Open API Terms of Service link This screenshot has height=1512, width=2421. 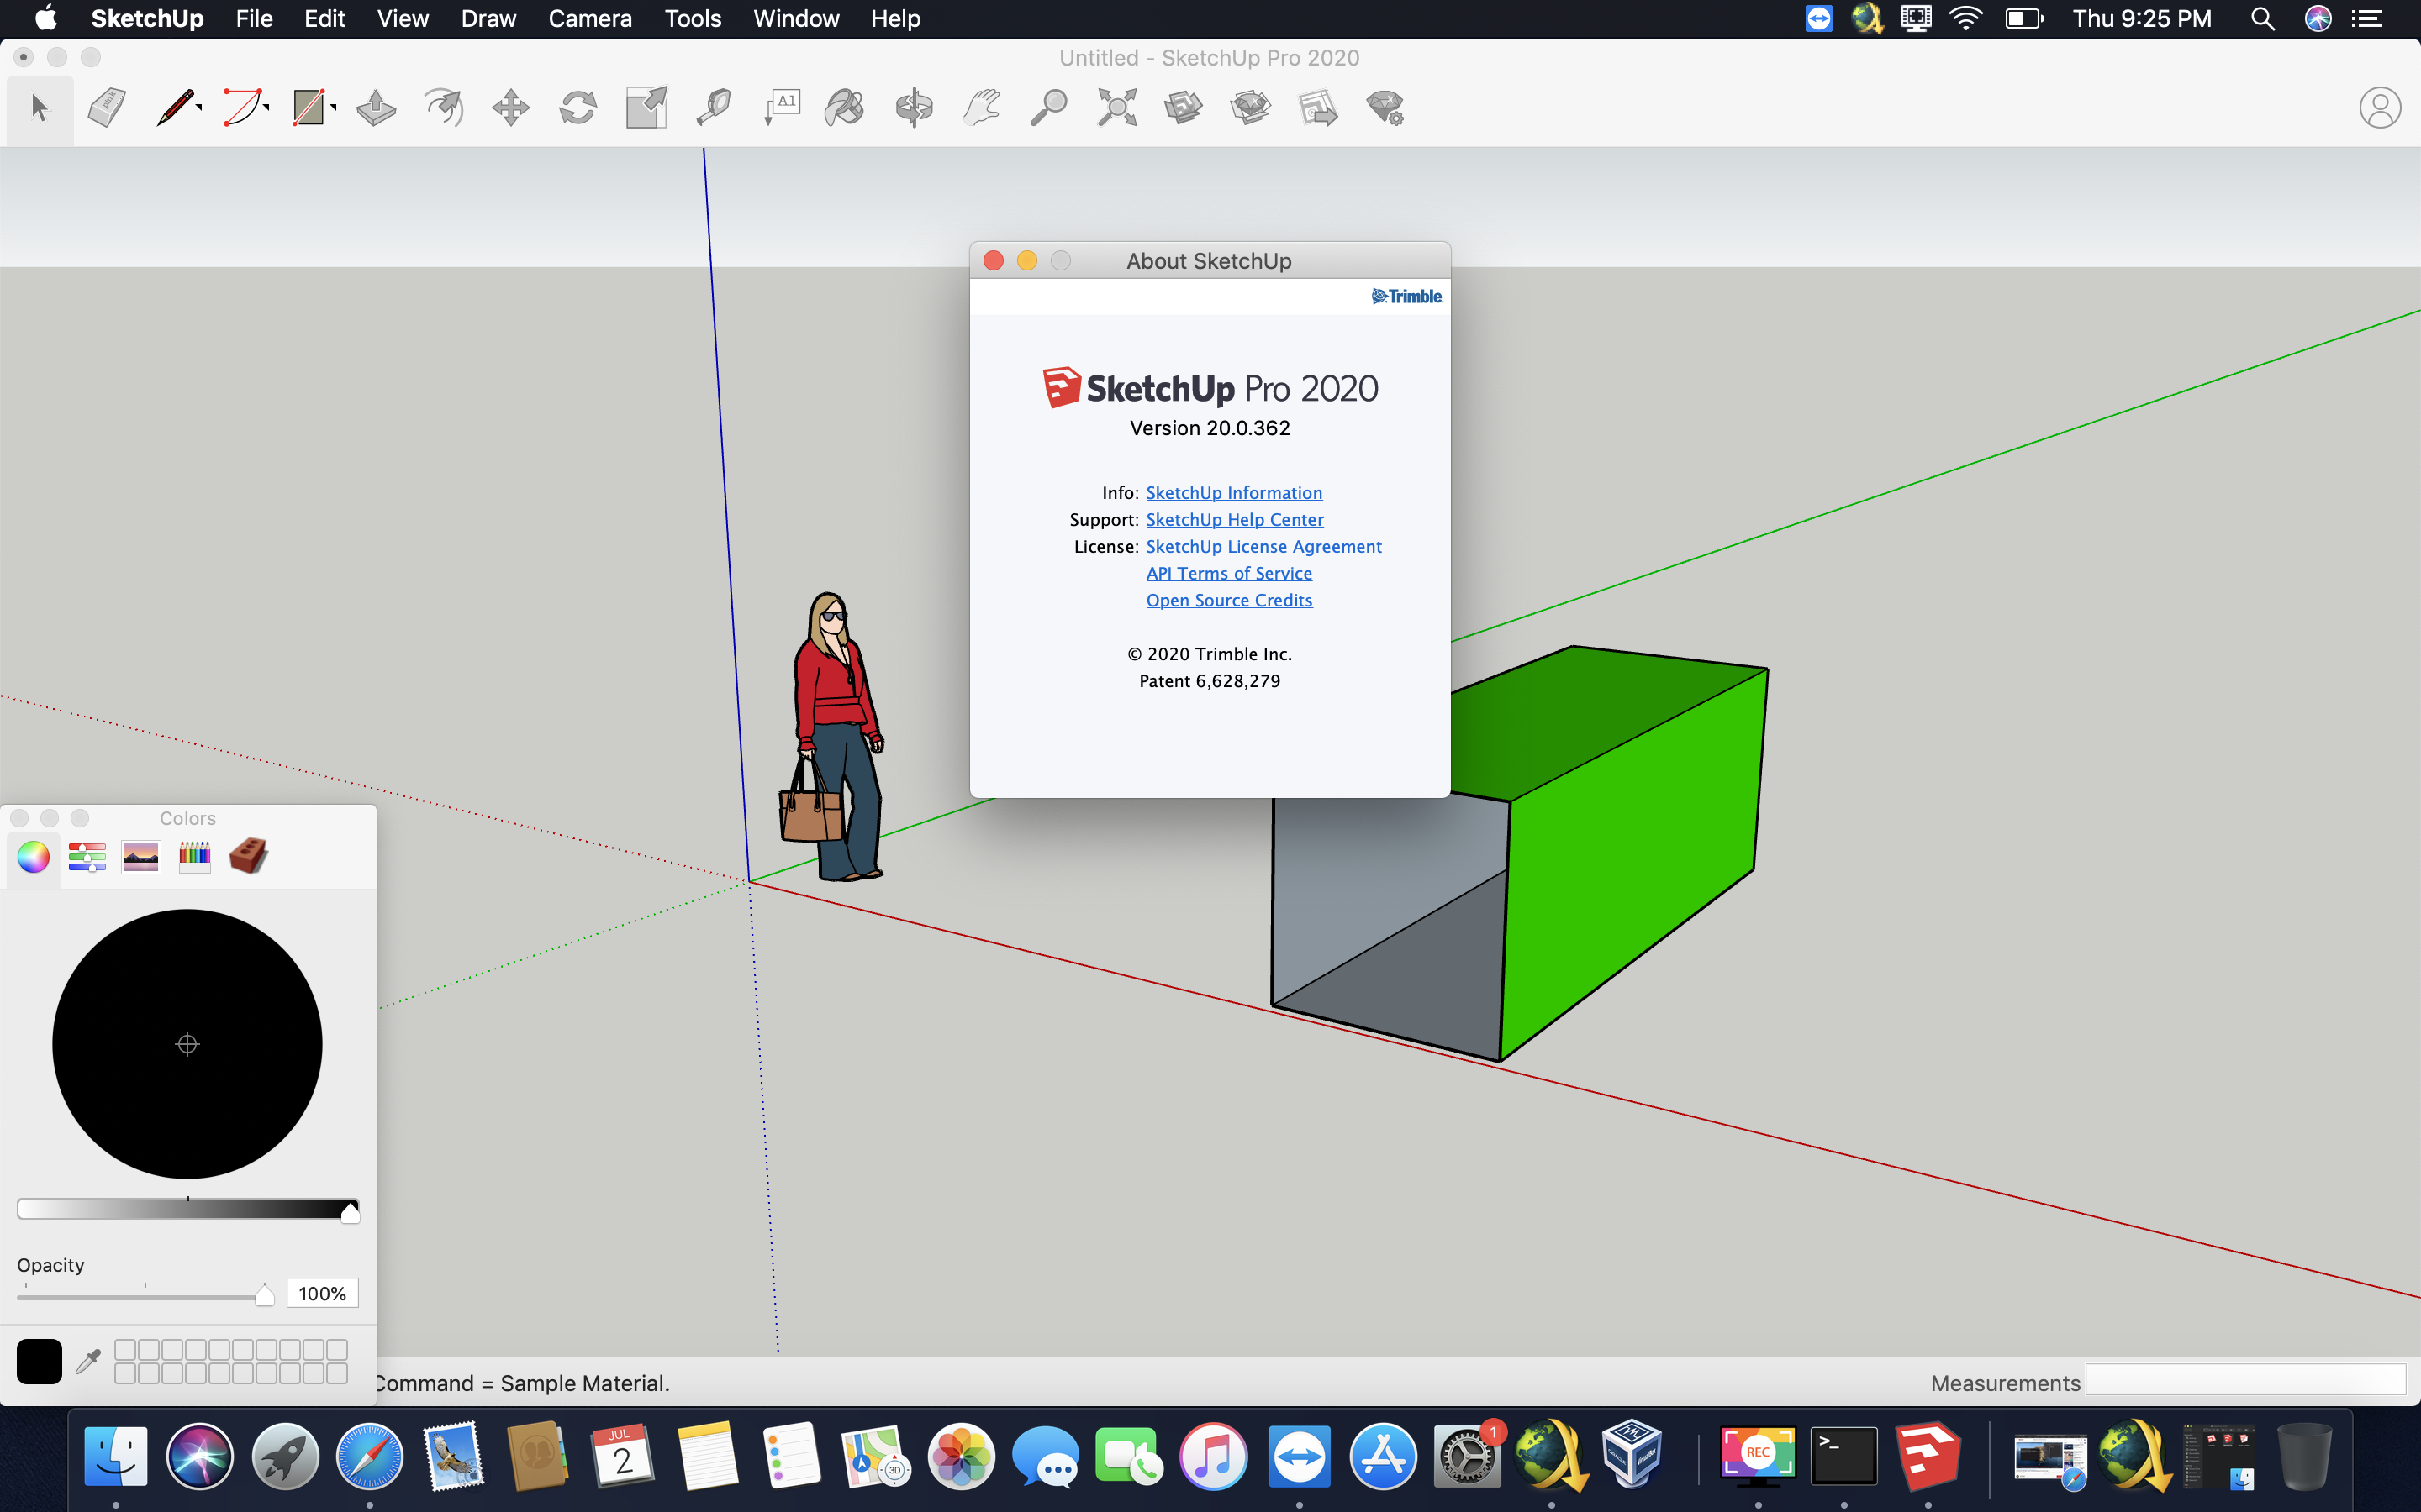[x=1228, y=573]
